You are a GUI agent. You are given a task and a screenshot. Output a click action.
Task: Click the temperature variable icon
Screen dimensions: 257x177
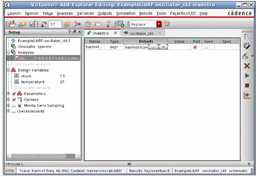pos(17,82)
